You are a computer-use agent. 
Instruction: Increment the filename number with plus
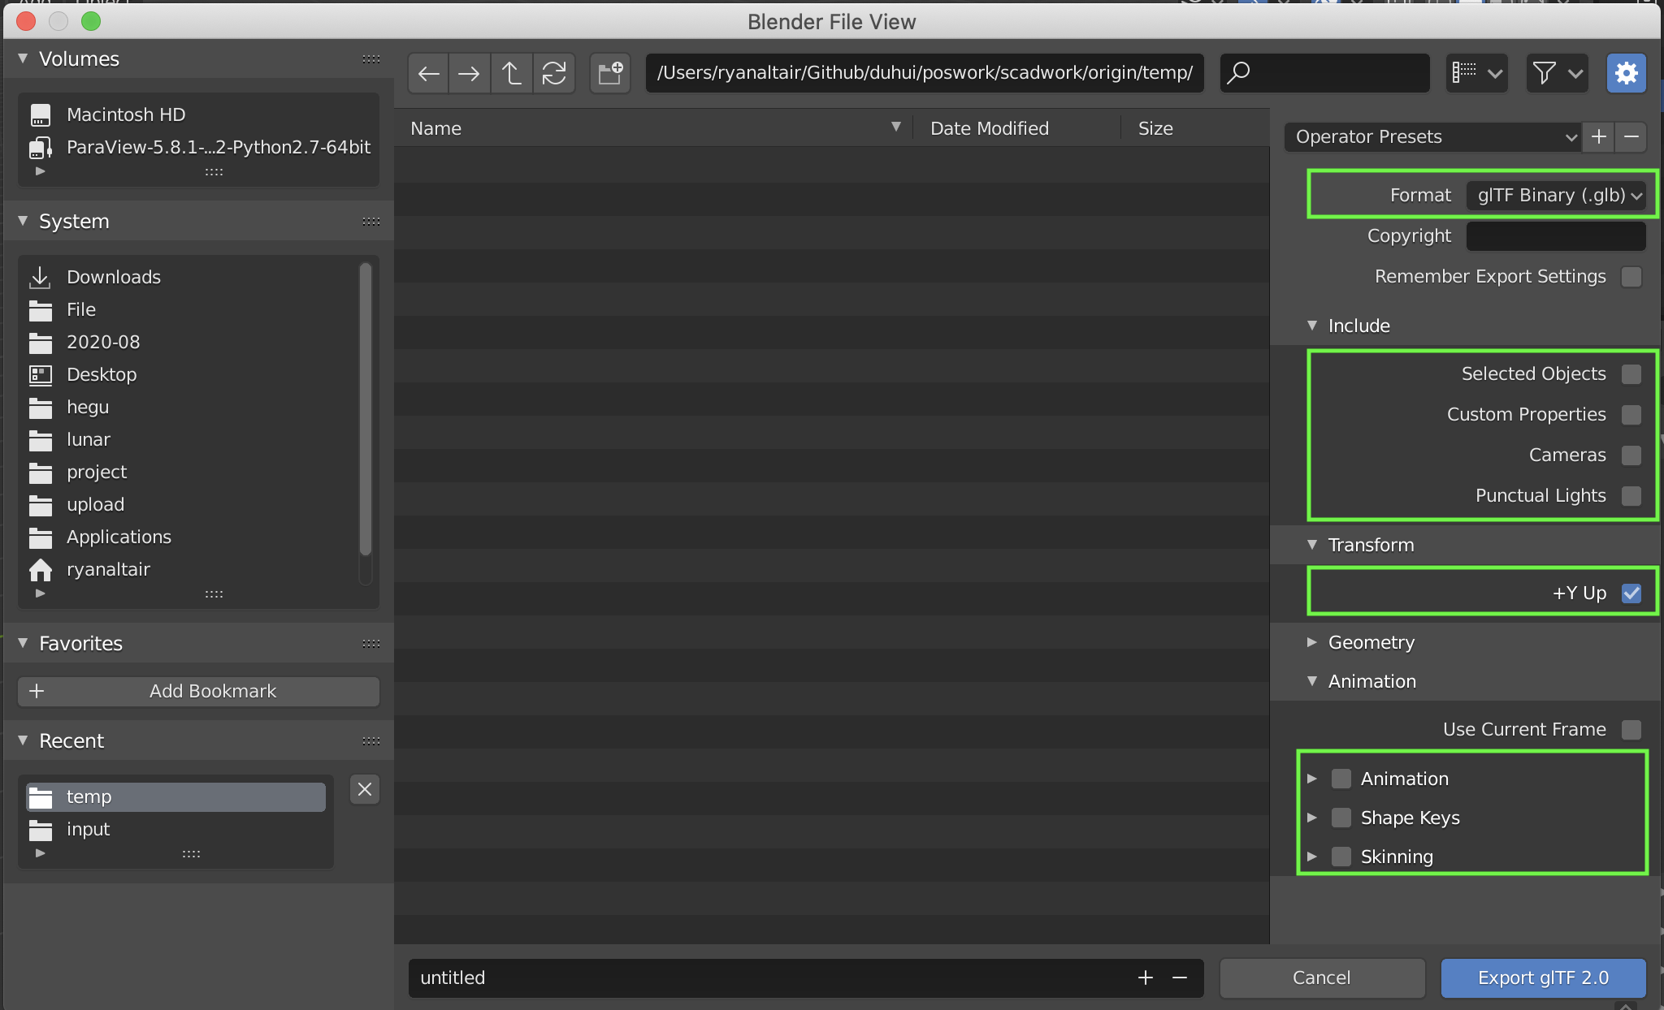[x=1146, y=978]
